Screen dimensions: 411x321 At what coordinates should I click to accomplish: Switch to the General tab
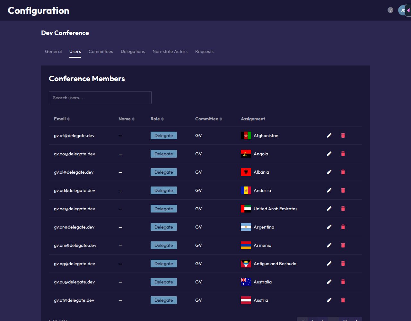(x=53, y=51)
